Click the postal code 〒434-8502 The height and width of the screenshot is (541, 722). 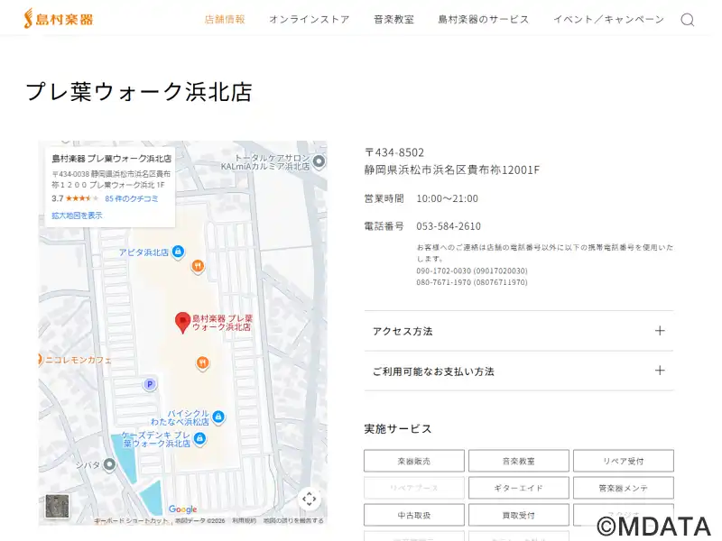(x=394, y=152)
